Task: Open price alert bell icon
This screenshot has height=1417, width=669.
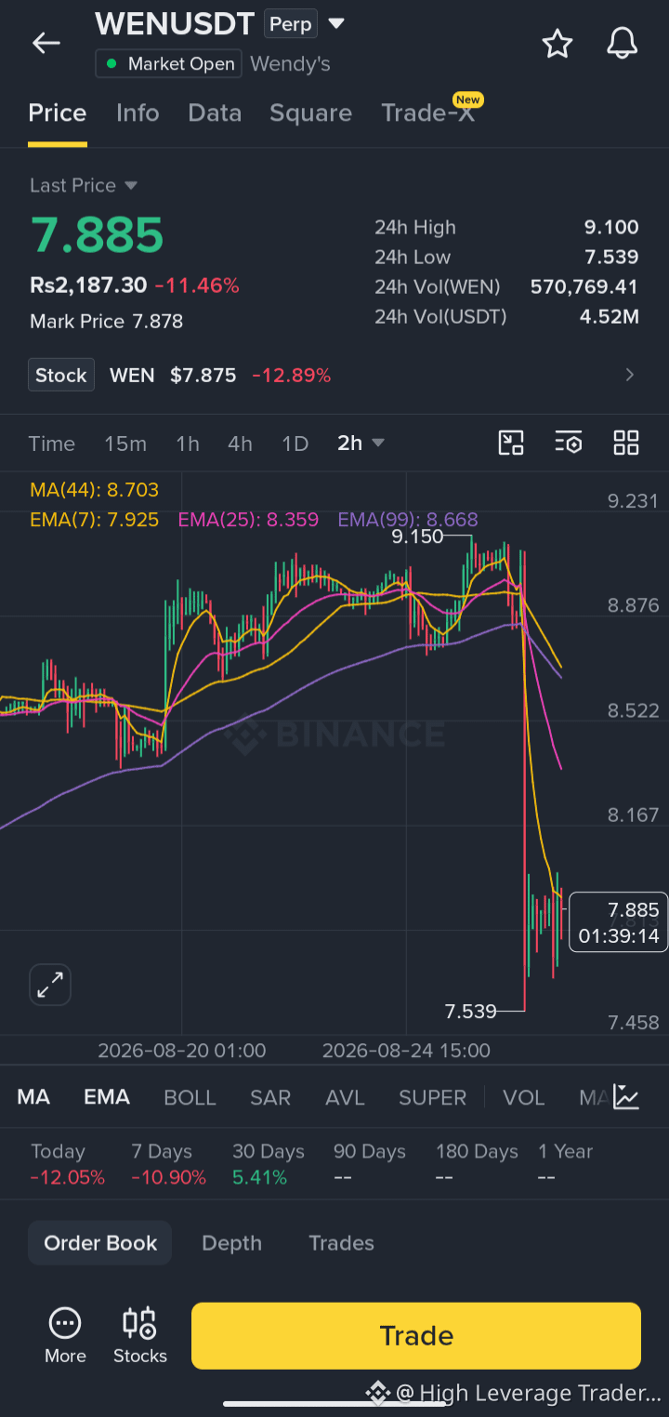Action: click(622, 43)
